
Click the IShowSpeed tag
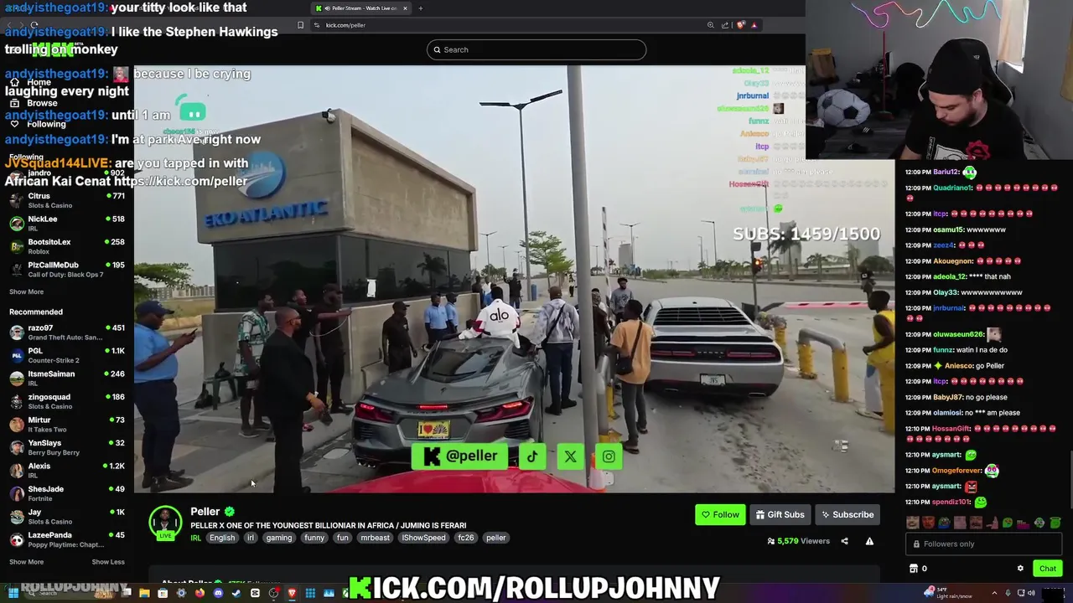423,538
